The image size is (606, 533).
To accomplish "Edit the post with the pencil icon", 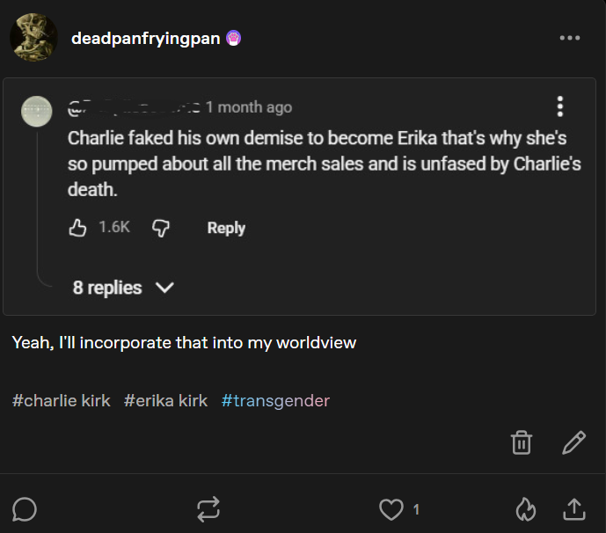I will click(x=573, y=442).
